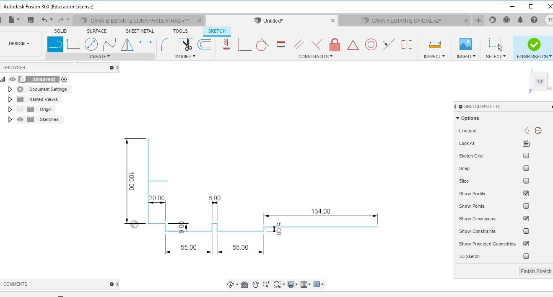Screen dimensions: 553x297
Task: Collapse the Options section in Sketch Palette
Action: (x=458, y=118)
